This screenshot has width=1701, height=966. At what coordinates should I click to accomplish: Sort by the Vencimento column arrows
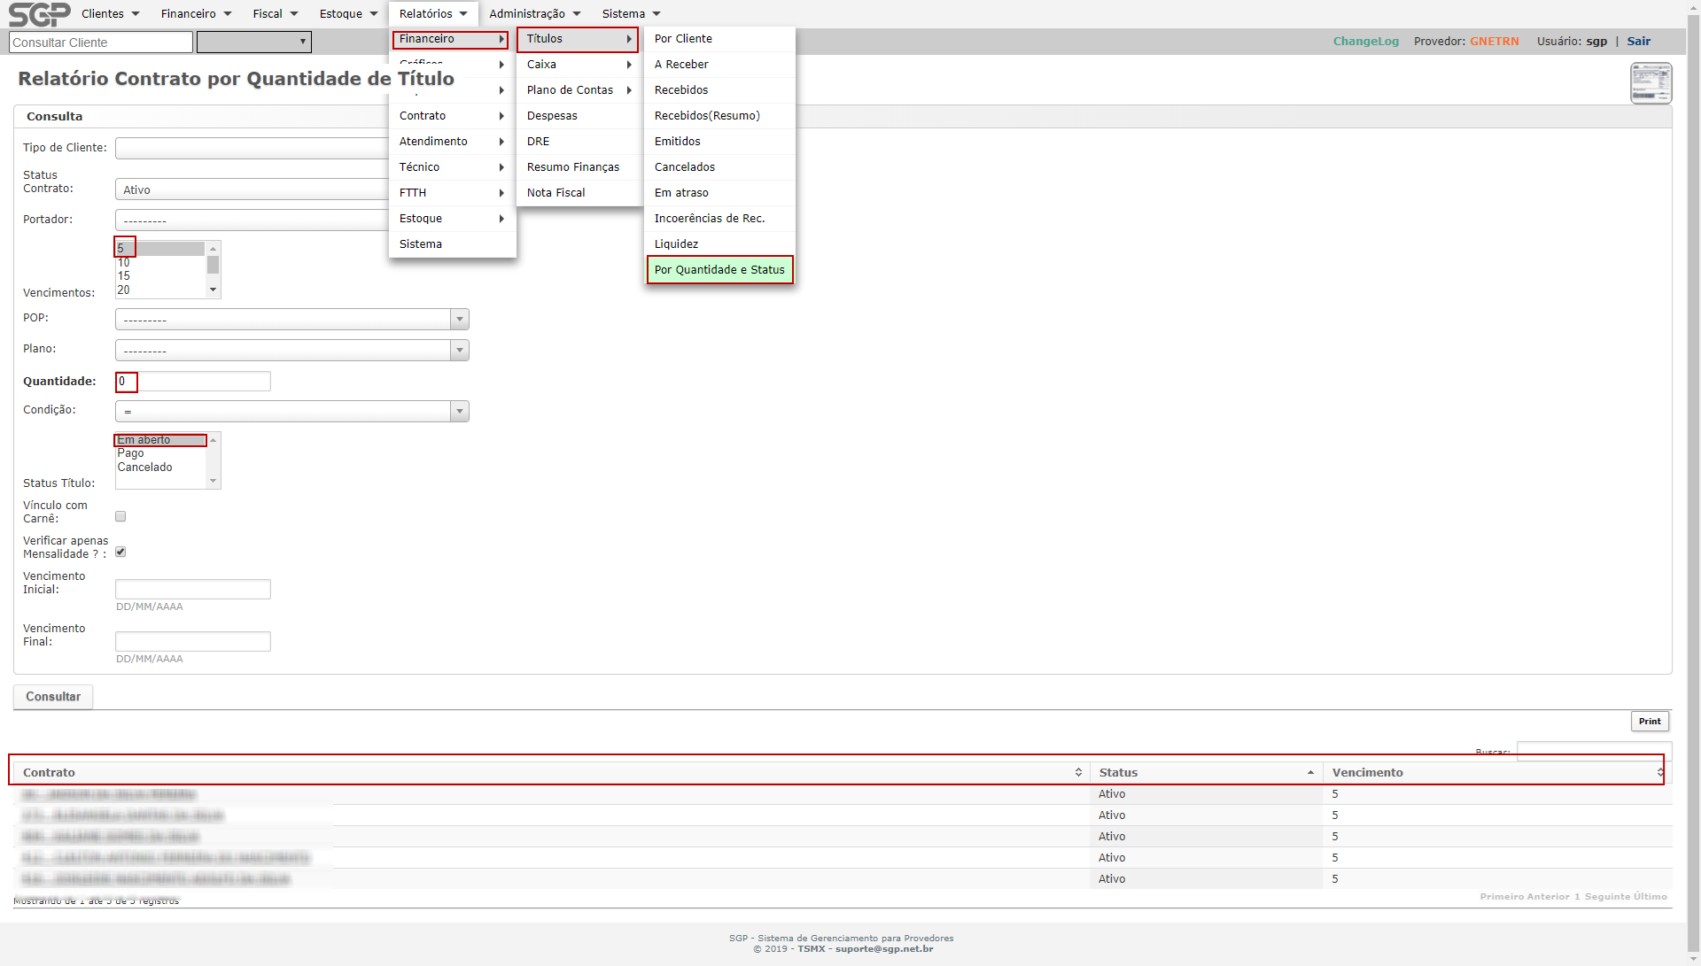[x=1659, y=773]
